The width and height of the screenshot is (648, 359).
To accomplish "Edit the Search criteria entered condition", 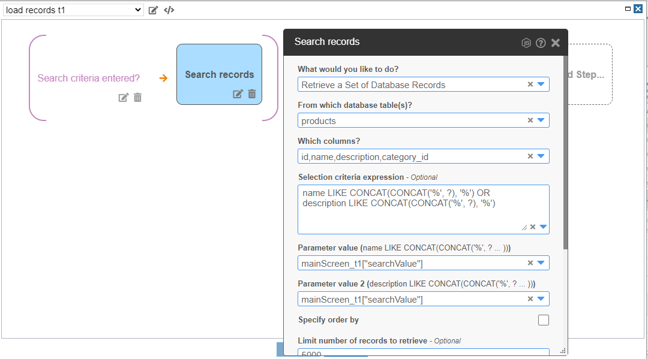I will pyautogui.click(x=123, y=98).
